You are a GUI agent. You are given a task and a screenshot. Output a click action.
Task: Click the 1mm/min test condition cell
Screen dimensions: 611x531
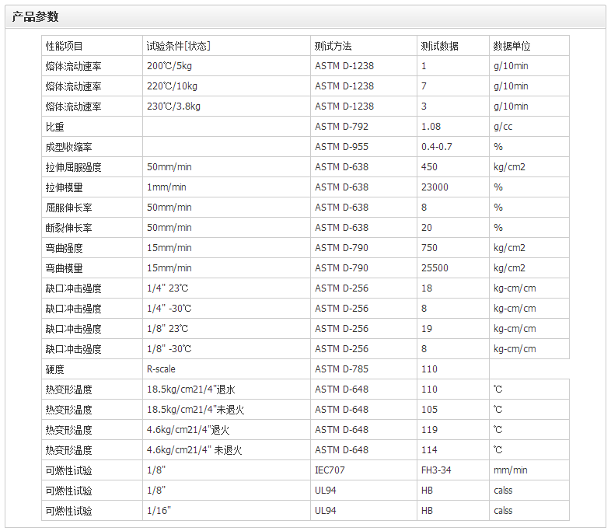pos(226,187)
